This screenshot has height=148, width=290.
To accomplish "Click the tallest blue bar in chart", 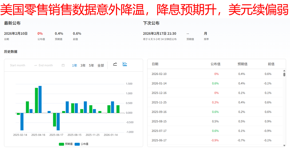I will coord(40,99).
